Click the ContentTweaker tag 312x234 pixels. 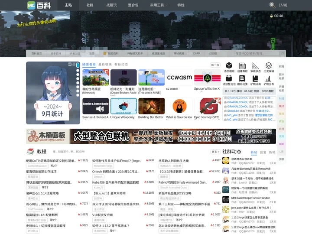pyautogui.click(x=37, y=166)
